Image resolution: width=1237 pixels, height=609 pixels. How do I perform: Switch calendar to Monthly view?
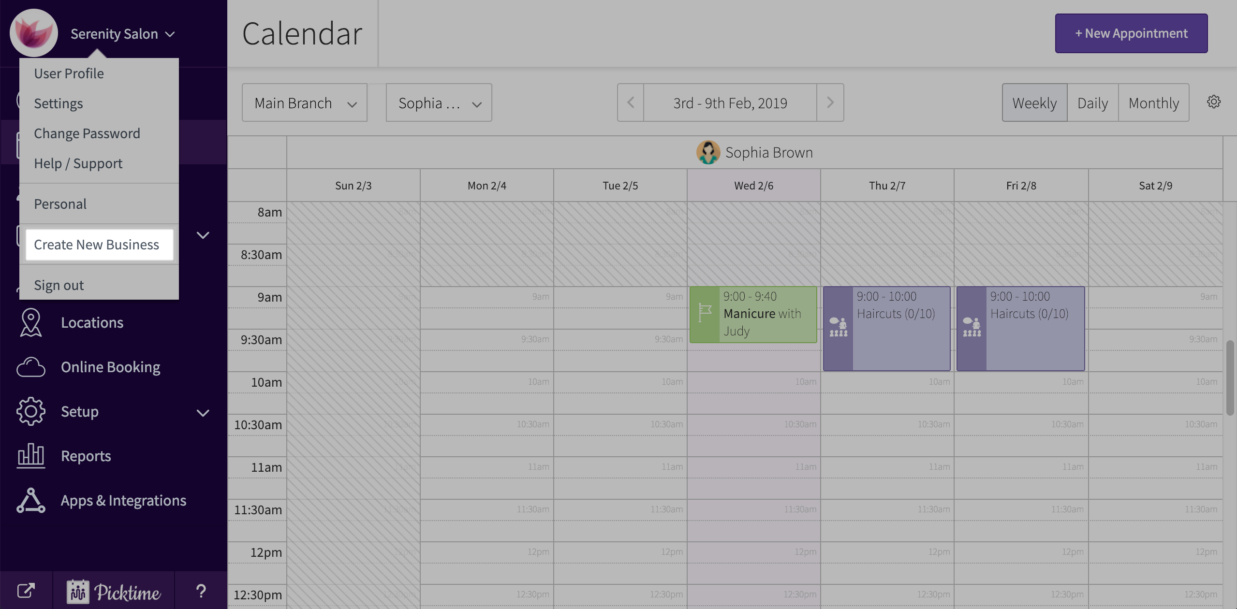(1153, 102)
